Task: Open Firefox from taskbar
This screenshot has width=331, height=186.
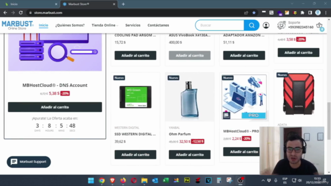Action: click(x=123, y=180)
